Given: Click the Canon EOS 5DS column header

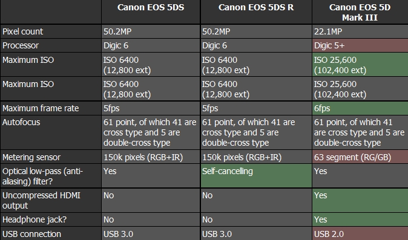Looking at the screenshot, I should [x=151, y=11].
